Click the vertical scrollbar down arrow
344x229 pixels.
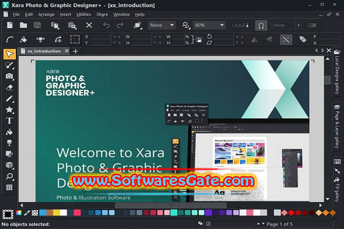pos(328,199)
